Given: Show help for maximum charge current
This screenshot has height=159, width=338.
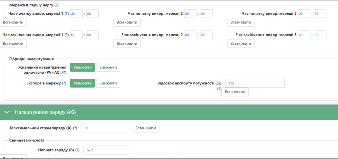Looking at the screenshot, I should (75, 128).
